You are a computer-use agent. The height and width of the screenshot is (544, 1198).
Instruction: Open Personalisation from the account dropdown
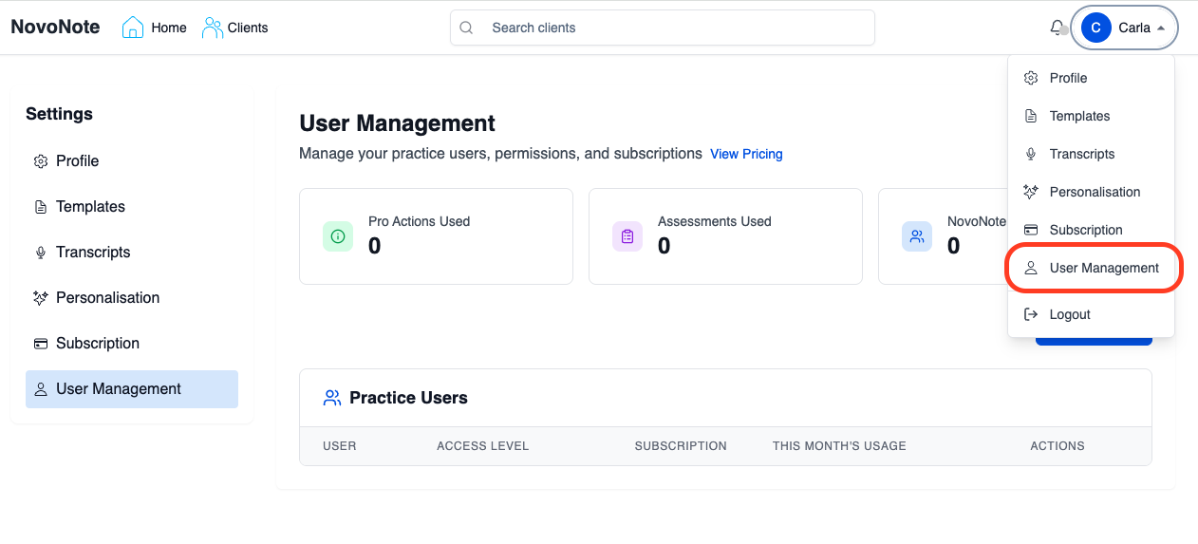tap(1095, 192)
